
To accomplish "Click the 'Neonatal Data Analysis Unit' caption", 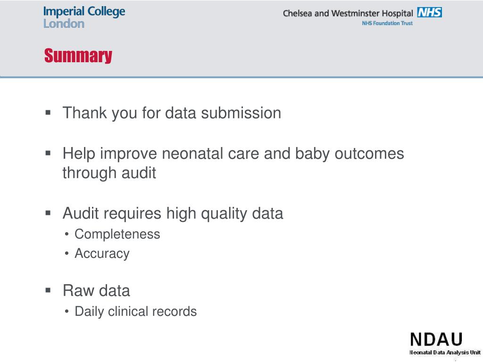I will pos(445,353).
